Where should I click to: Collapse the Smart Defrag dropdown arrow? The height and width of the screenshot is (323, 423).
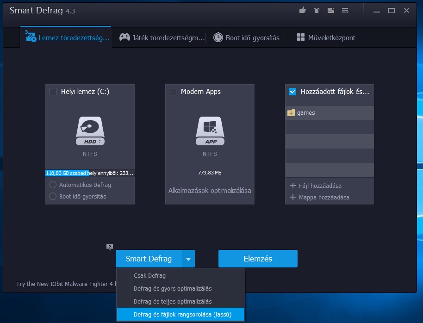pyautogui.click(x=188, y=259)
